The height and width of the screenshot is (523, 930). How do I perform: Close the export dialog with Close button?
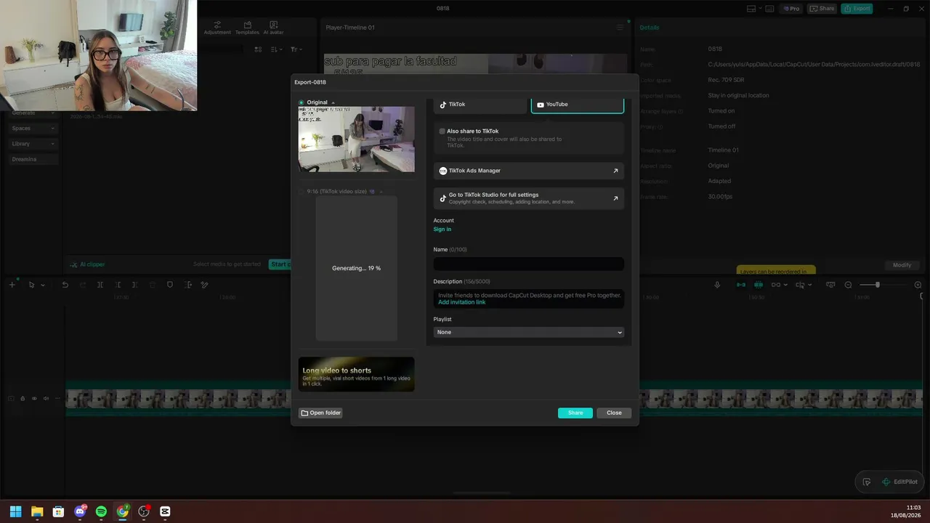tap(614, 413)
